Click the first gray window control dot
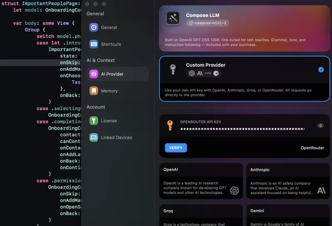Screen dimensions: 332x226 (87, 4)
